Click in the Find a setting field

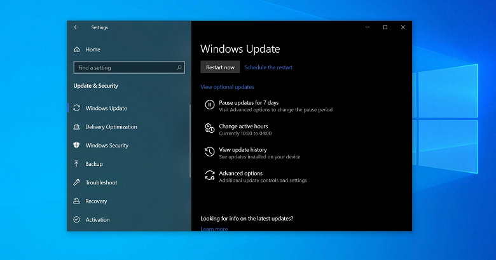pos(129,67)
